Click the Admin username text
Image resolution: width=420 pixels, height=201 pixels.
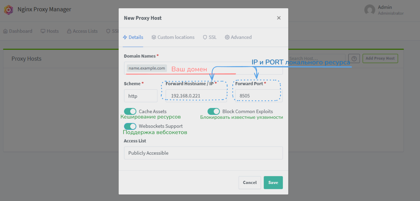(x=385, y=7)
